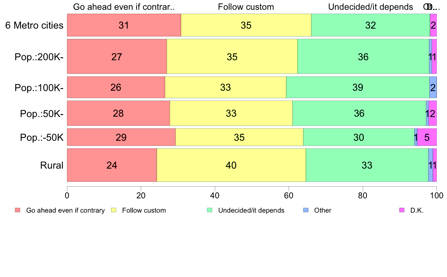Image resolution: width=447 pixels, height=277 pixels.
Task: Click the red Go ahead legend swatch
Action: (18, 210)
